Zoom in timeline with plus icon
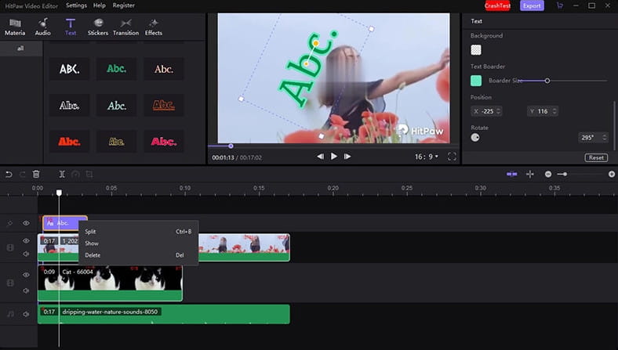 pos(611,174)
